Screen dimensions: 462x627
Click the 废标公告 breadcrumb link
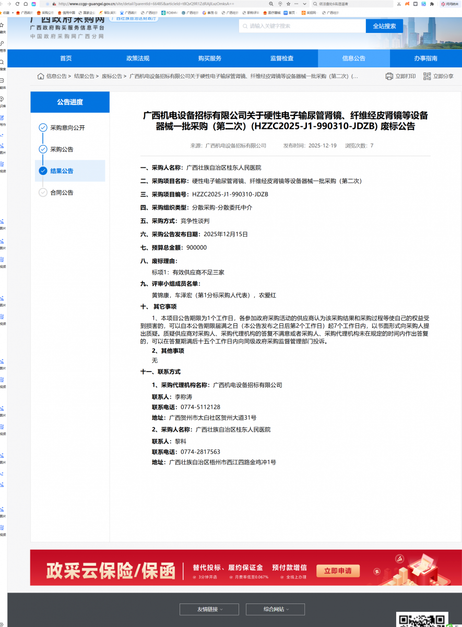pyautogui.click(x=112, y=76)
